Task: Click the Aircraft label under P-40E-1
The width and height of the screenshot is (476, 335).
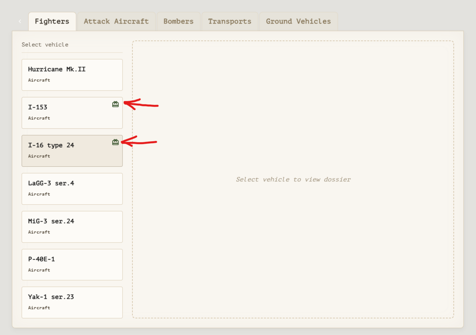Action: coord(39,270)
